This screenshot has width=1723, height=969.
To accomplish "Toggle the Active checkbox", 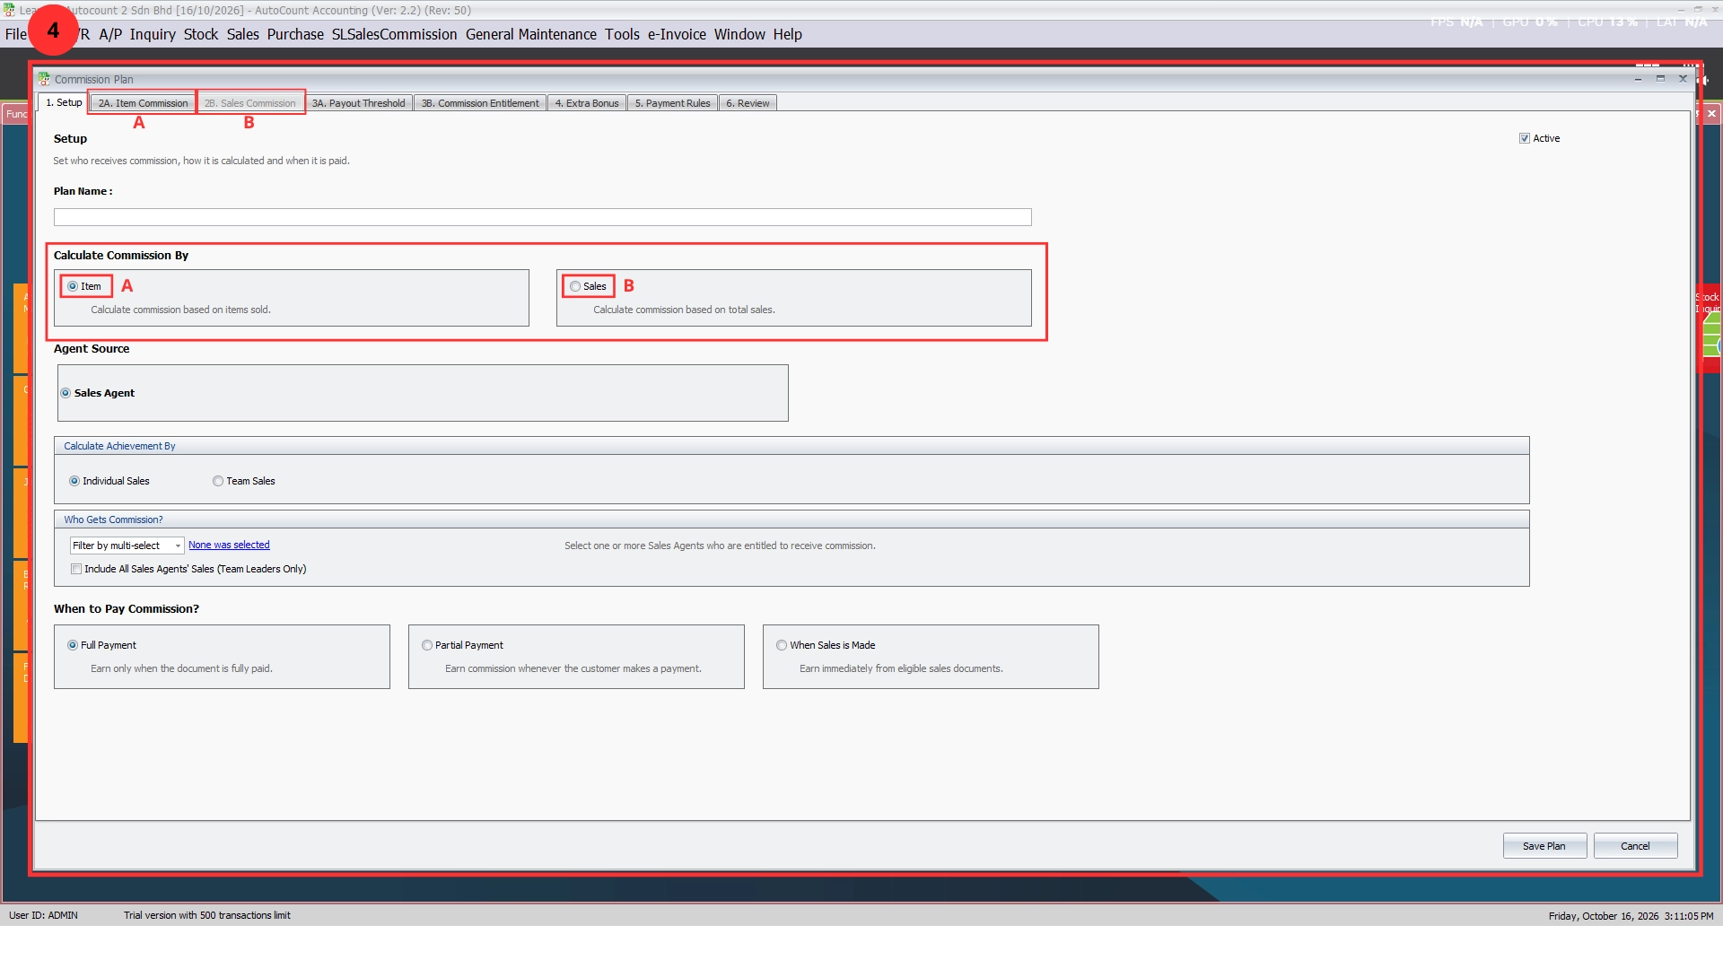I will [1524, 138].
